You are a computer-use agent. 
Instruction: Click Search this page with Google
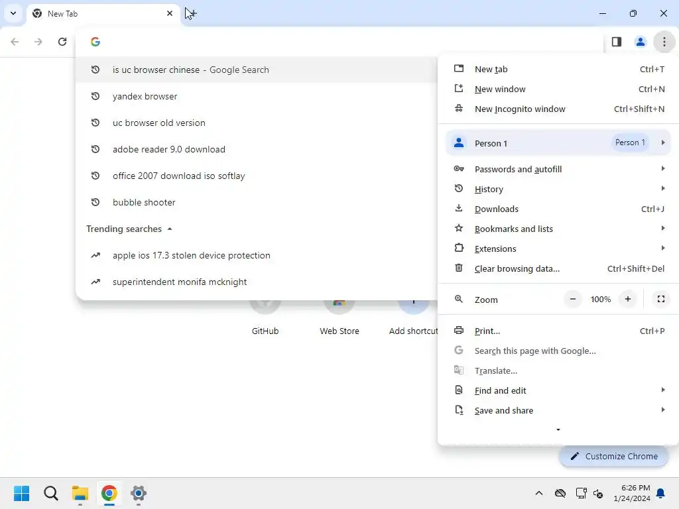point(558,351)
